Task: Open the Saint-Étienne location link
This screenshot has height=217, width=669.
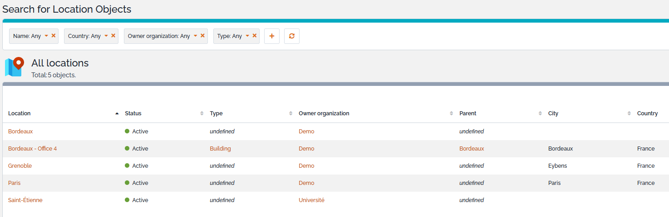Action: (x=25, y=200)
